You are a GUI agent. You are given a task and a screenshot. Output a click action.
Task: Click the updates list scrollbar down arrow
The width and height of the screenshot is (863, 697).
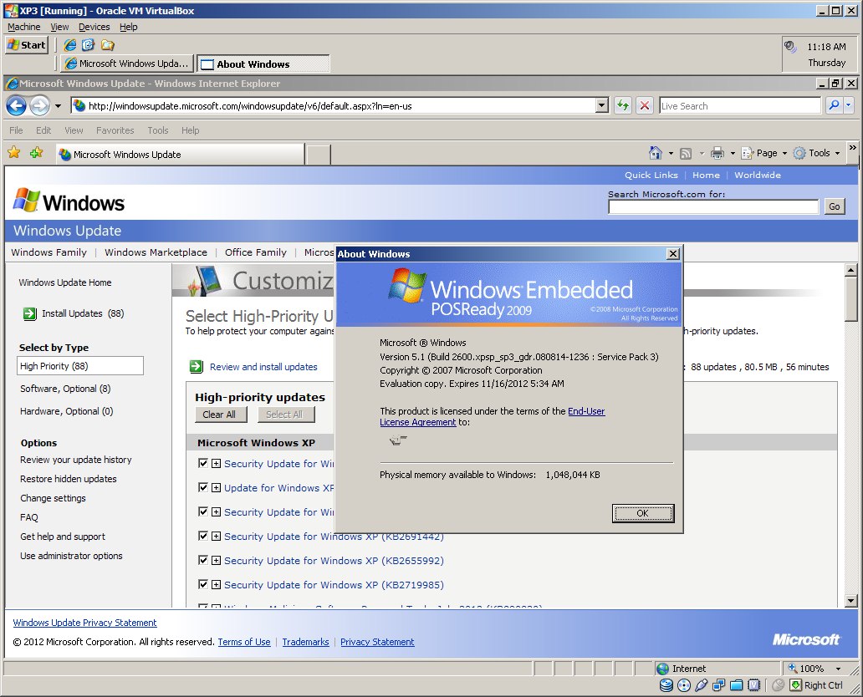[851, 601]
